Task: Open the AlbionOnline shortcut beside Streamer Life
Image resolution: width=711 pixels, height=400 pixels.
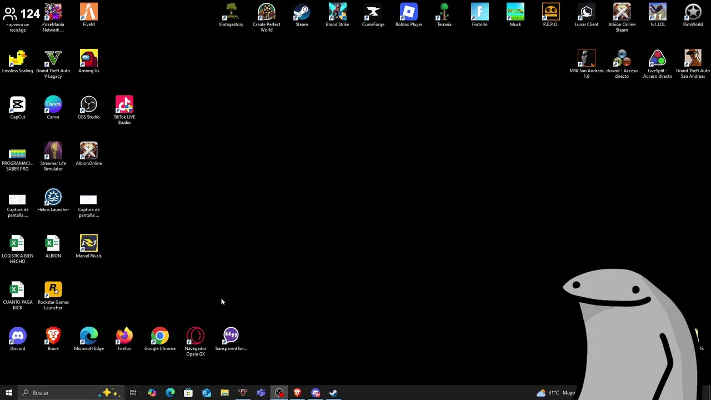Action: pyautogui.click(x=89, y=154)
